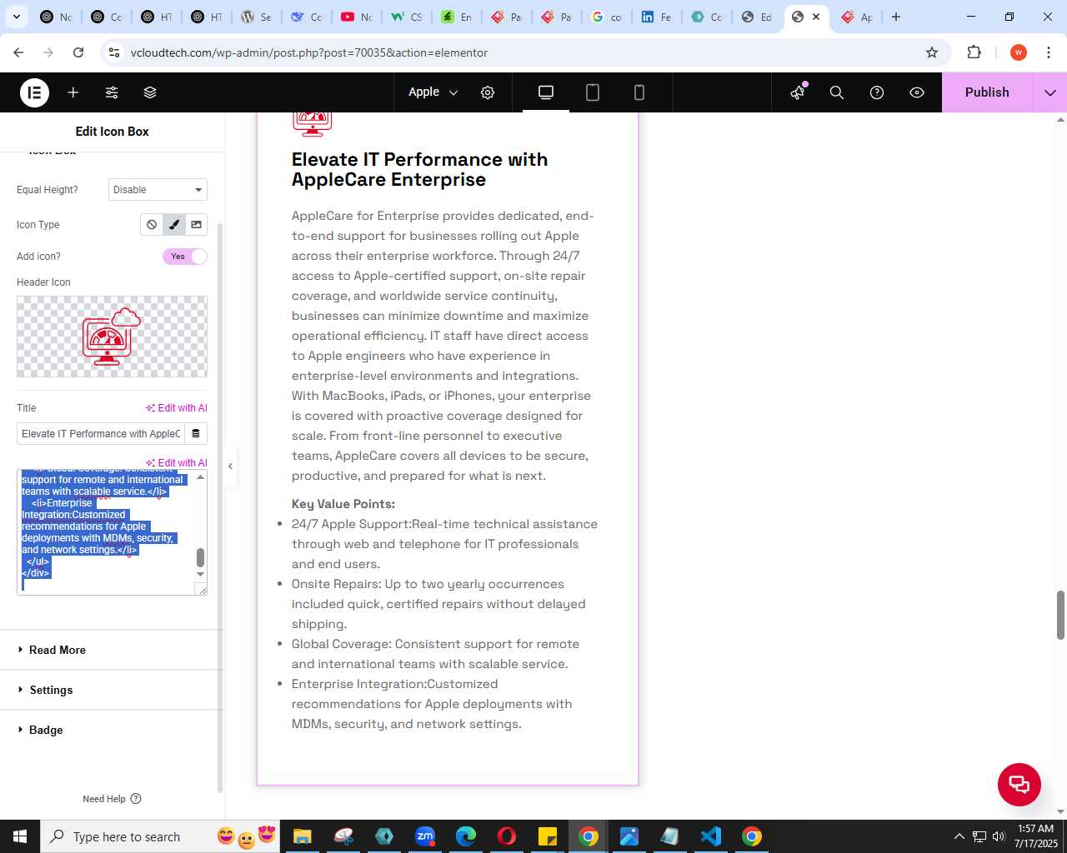
Task: Open browser tab search dropdown arrow
Action: (x=16, y=17)
